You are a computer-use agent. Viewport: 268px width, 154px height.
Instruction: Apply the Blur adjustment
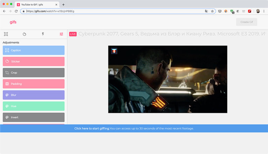click(x=34, y=95)
